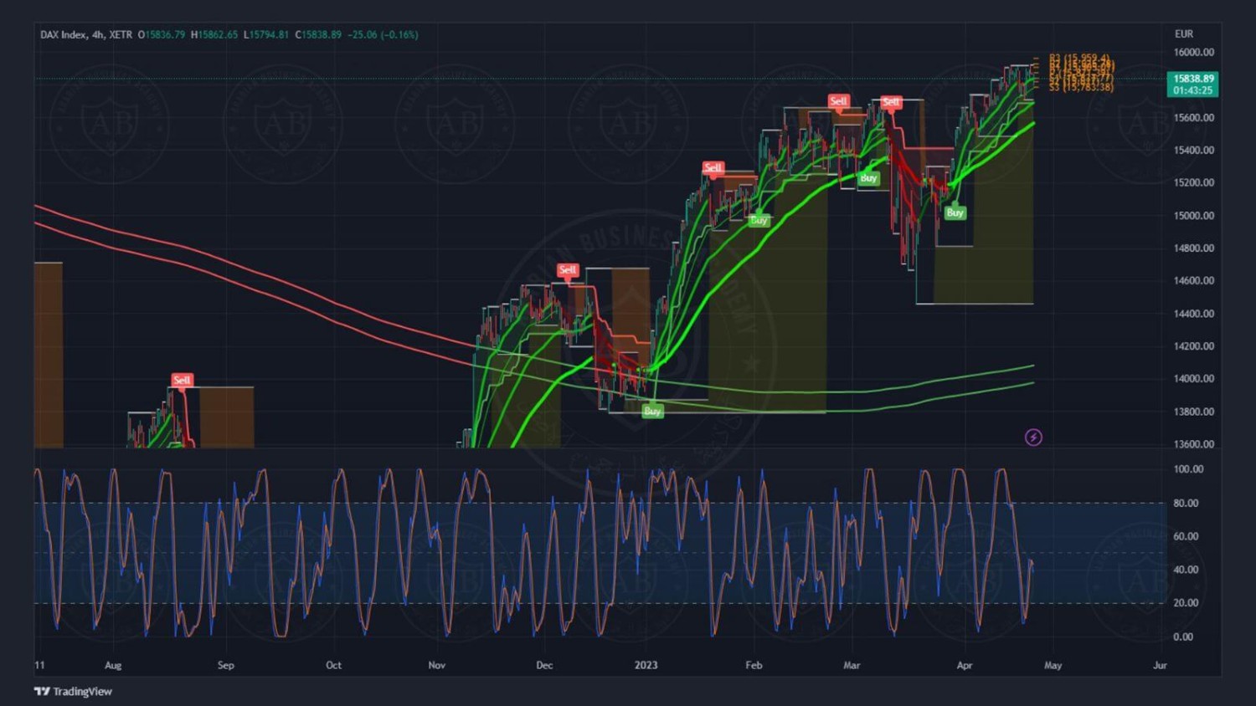This screenshot has width=1256, height=706.
Task: Open the EUR currency selector
Action: 1184,34
